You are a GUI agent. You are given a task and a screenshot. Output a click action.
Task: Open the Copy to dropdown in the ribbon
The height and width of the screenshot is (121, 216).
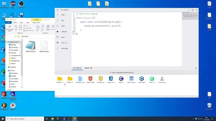click(43, 28)
